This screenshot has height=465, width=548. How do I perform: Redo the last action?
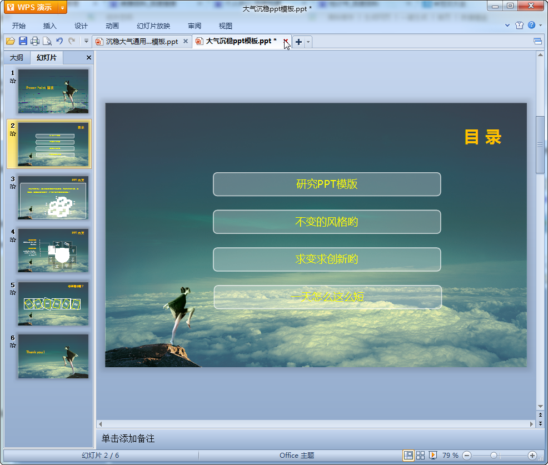pos(72,41)
